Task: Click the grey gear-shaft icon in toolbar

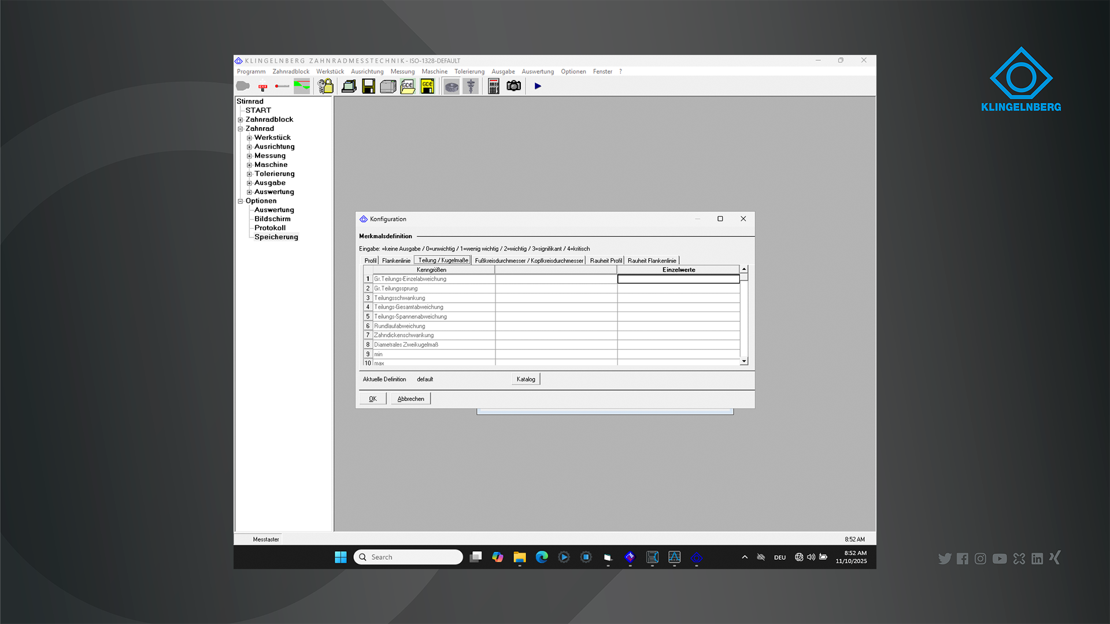Action: coord(243,86)
